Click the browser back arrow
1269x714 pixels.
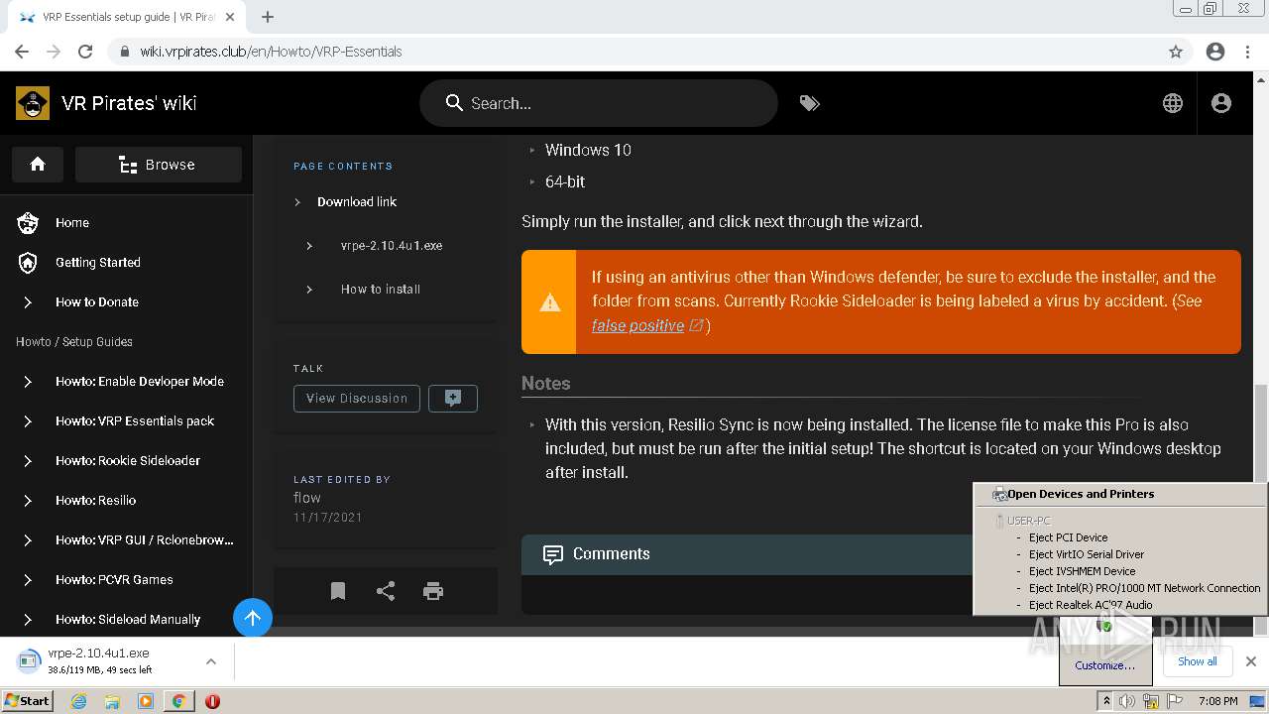click(x=22, y=52)
